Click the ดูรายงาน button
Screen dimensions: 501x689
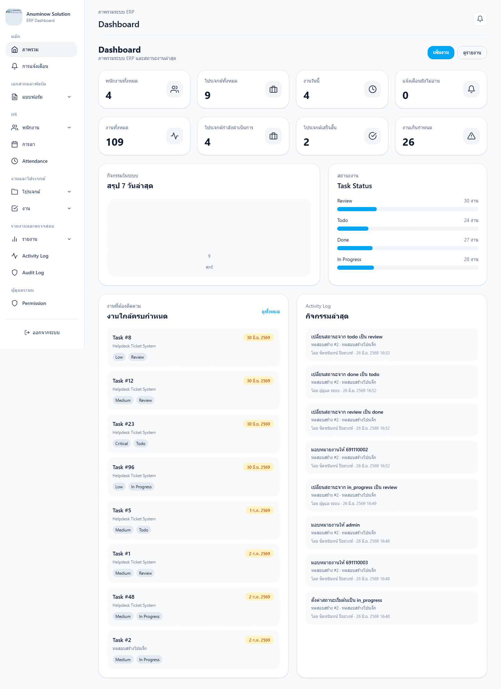pos(472,53)
